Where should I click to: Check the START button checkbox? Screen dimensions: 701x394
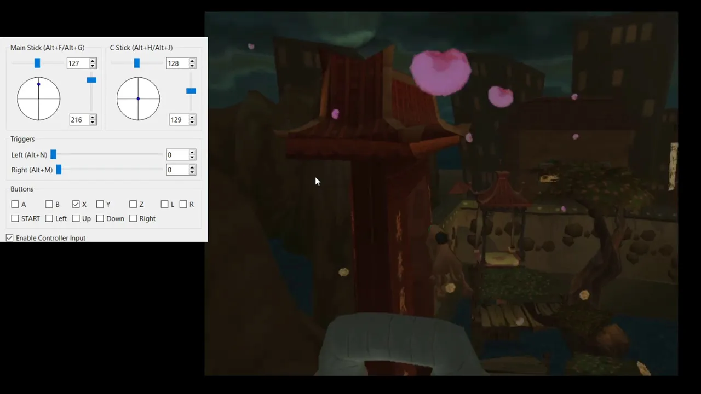(15, 218)
